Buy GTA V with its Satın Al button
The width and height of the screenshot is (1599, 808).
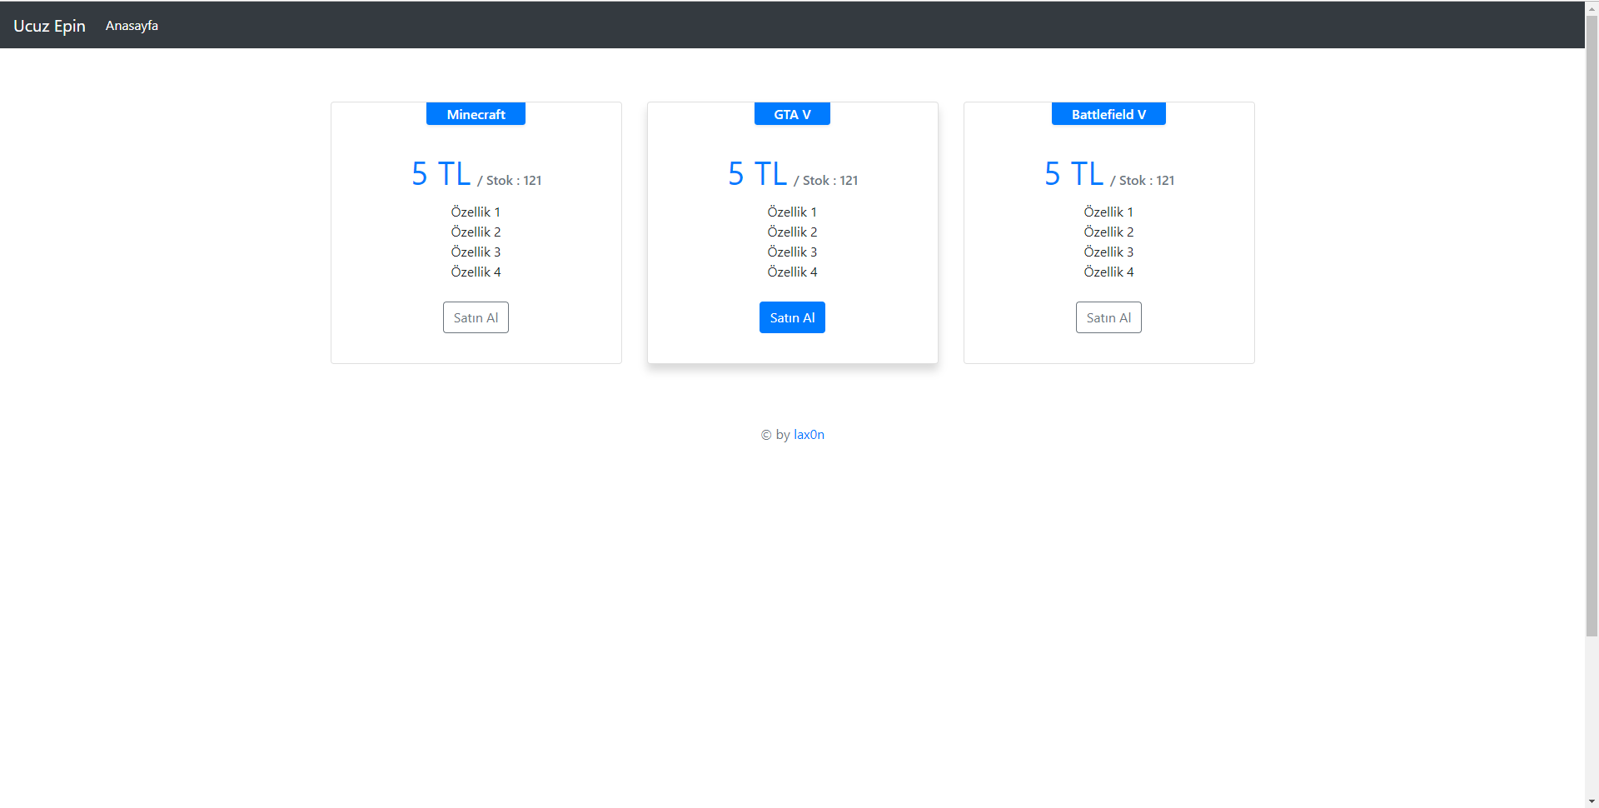792,317
